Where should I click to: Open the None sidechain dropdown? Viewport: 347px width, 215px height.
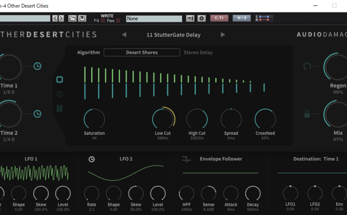click(x=154, y=18)
